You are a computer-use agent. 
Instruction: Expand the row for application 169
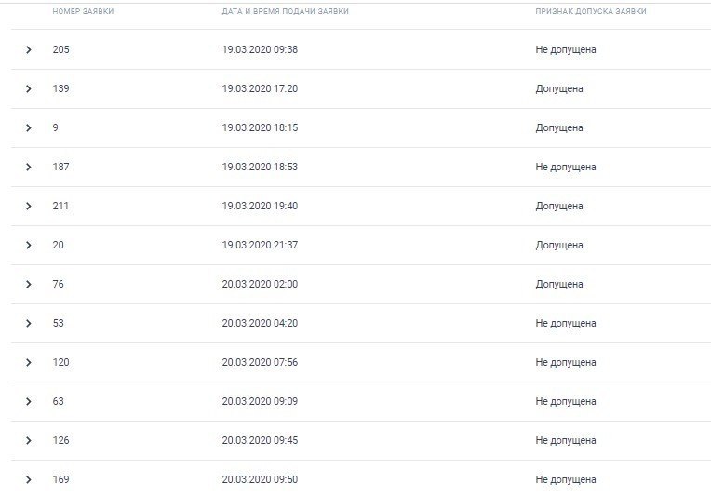pyautogui.click(x=29, y=479)
